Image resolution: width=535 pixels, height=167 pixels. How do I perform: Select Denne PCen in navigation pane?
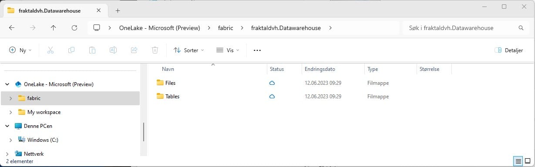pyautogui.click(x=38, y=126)
